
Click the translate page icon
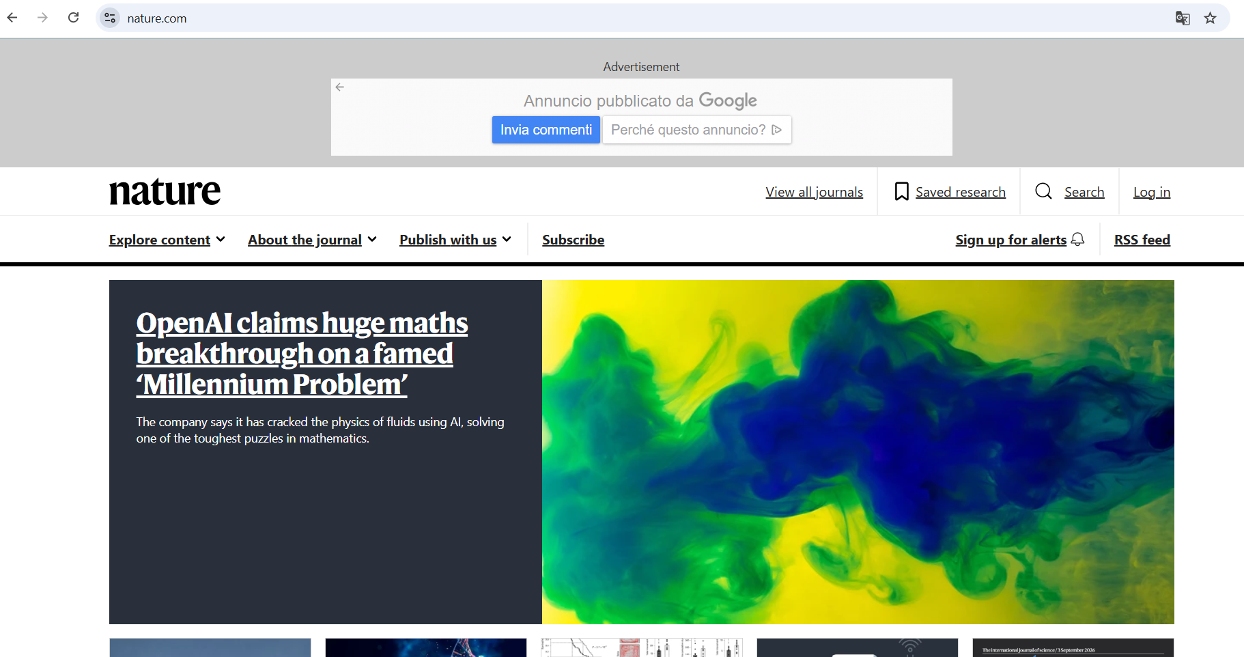tap(1183, 18)
